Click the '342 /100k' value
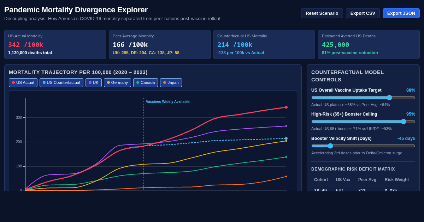424x222 pixels. pyautogui.click(x=25, y=45)
